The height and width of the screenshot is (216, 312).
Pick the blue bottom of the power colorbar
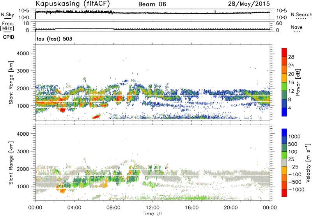point(284,112)
